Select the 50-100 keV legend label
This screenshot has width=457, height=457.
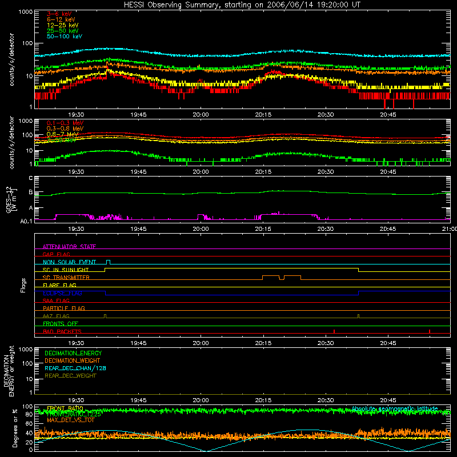[65, 37]
